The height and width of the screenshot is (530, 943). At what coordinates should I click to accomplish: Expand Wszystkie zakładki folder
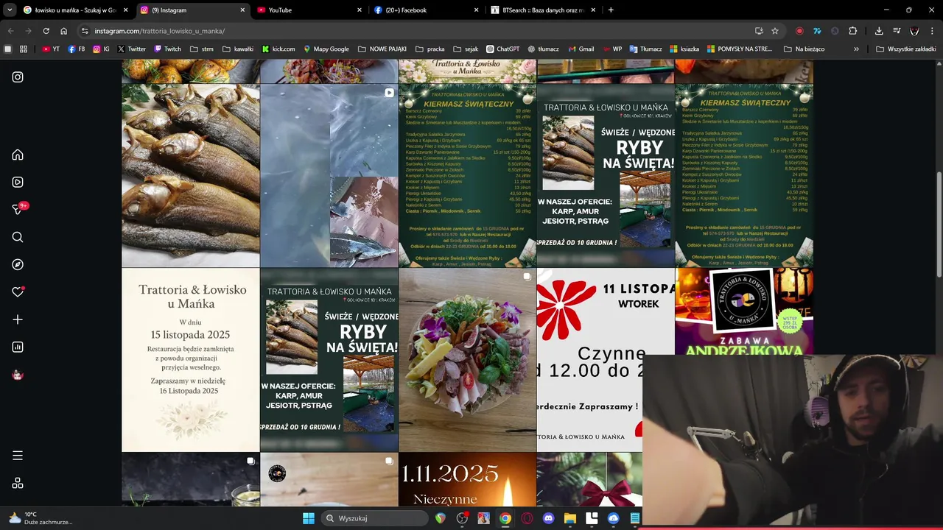point(905,49)
